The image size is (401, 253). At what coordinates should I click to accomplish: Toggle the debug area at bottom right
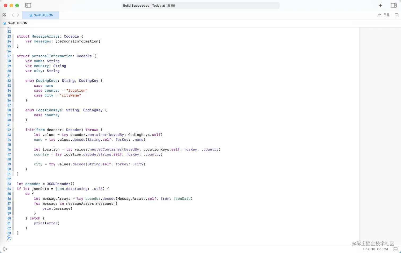(x=395, y=249)
